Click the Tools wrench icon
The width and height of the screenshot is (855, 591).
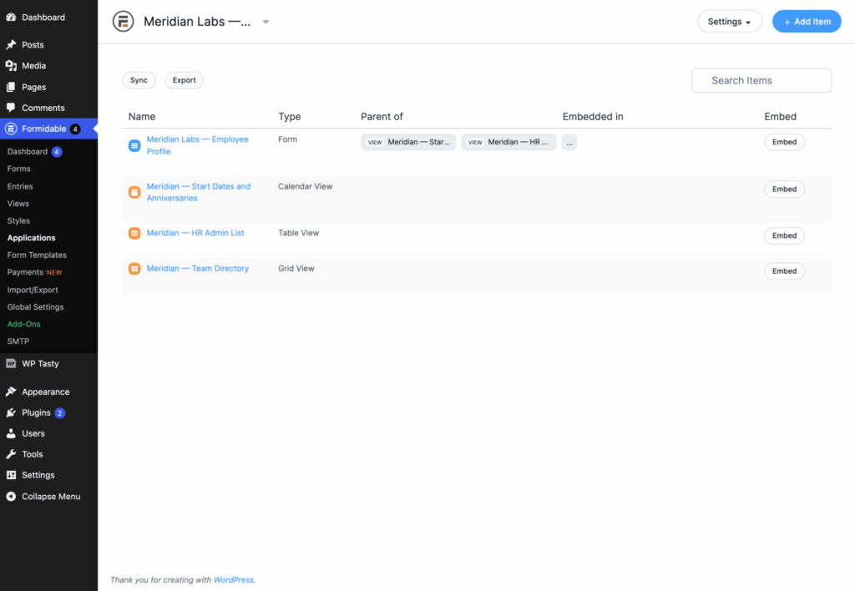[11, 454]
